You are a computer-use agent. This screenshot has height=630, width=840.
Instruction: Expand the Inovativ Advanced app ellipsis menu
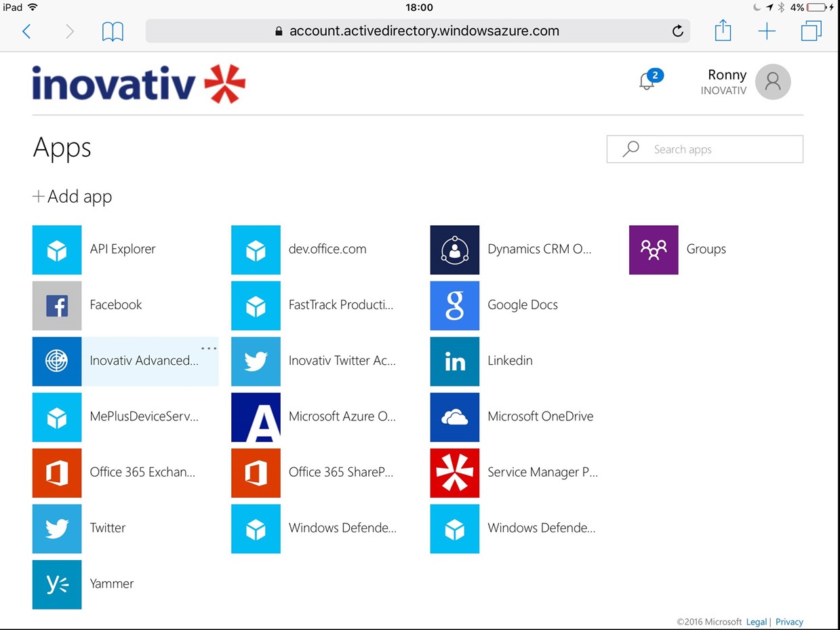click(x=208, y=349)
